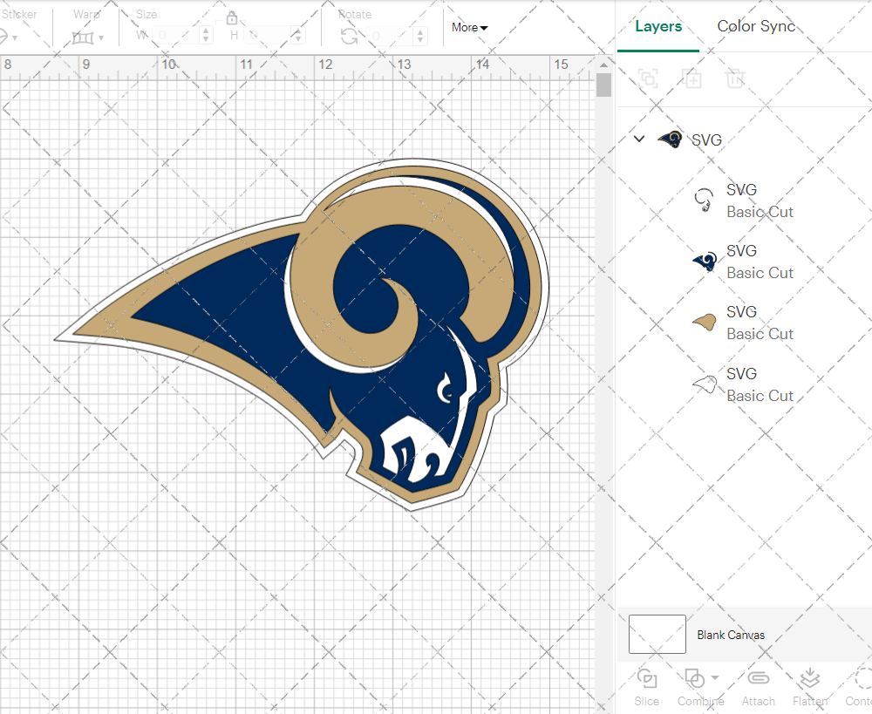This screenshot has height=714, width=872.
Task: Click the Combine tool icon
Action: click(x=695, y=679)
